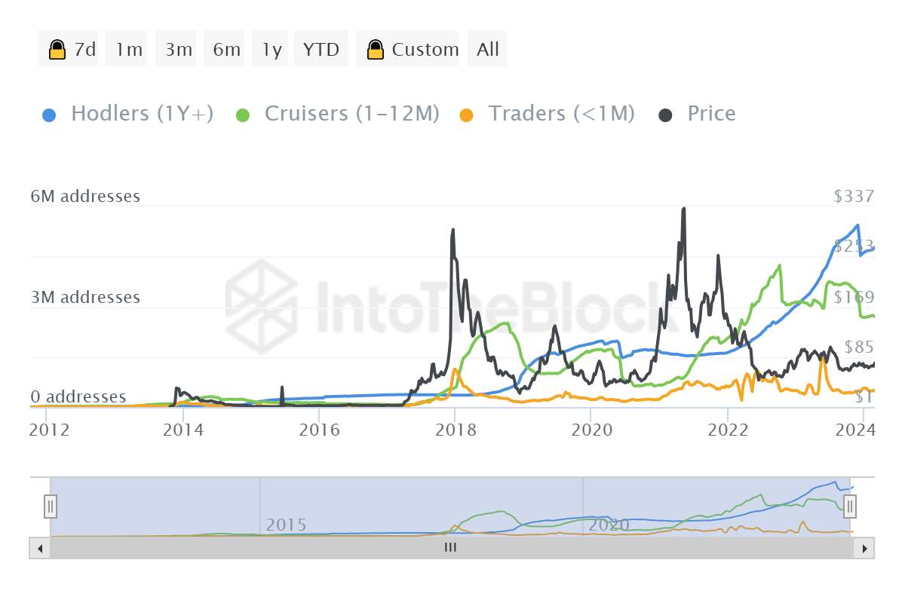Show All time range data
The width and height of the screenshot is (905, 603).
point(488,50)
